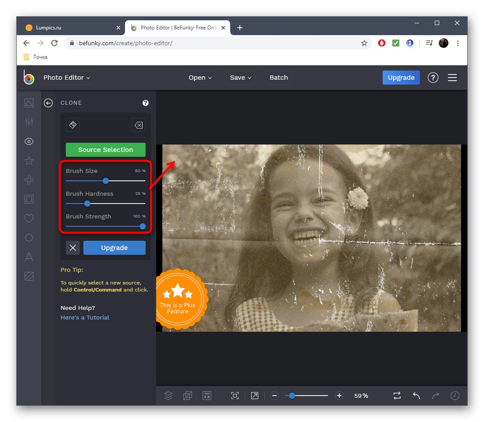Switch to the Lumpics.ru tab
Screen dimensions: 484x422
(x=73, y=28)
